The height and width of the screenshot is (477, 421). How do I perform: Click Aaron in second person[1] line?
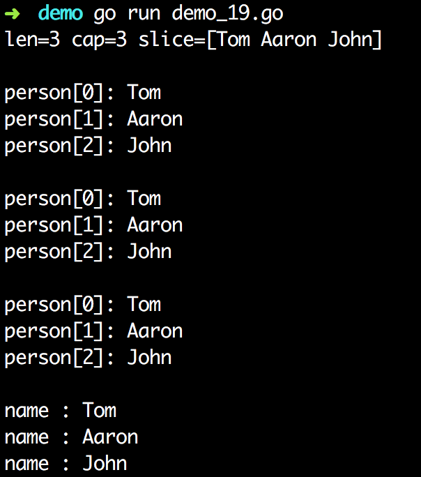155,225
